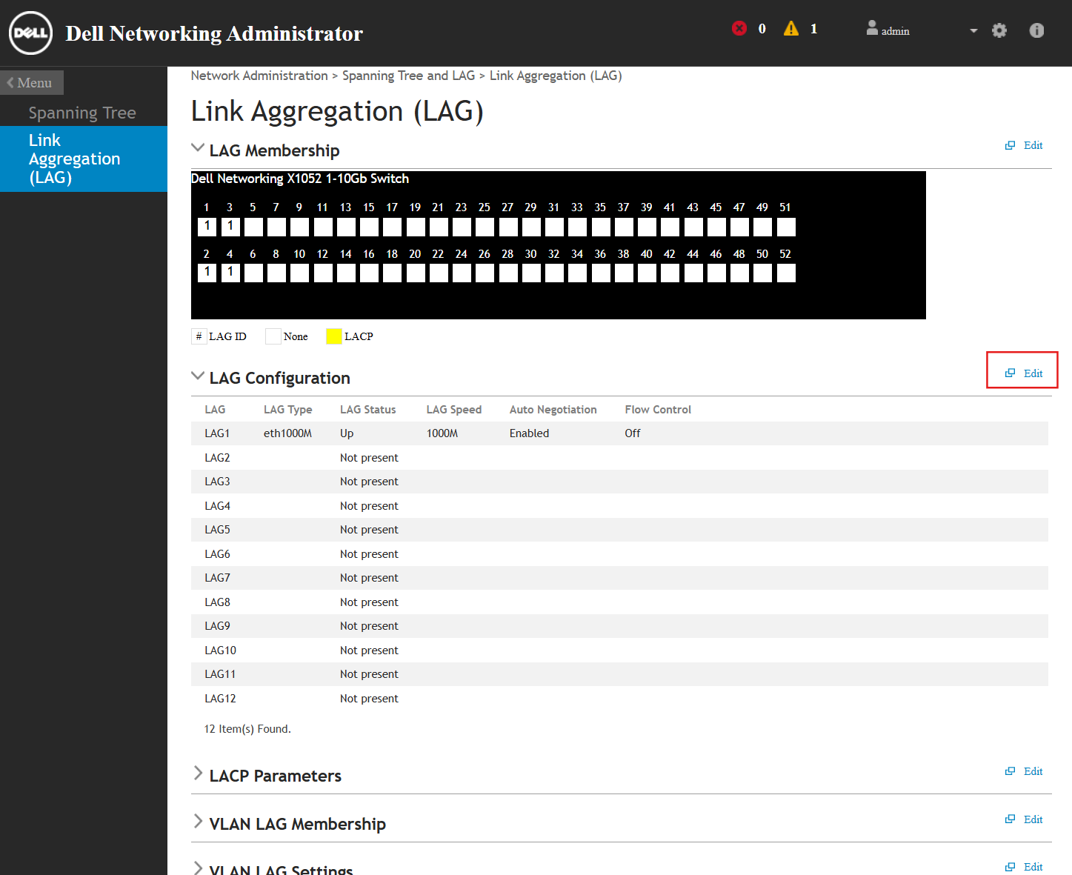The image size is (1072, 875).
Task: Go to Network Administration breadcrumb
Action: [259, 76]
